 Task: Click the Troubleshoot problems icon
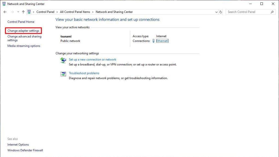pyautogui.click(x=63, y=74)
